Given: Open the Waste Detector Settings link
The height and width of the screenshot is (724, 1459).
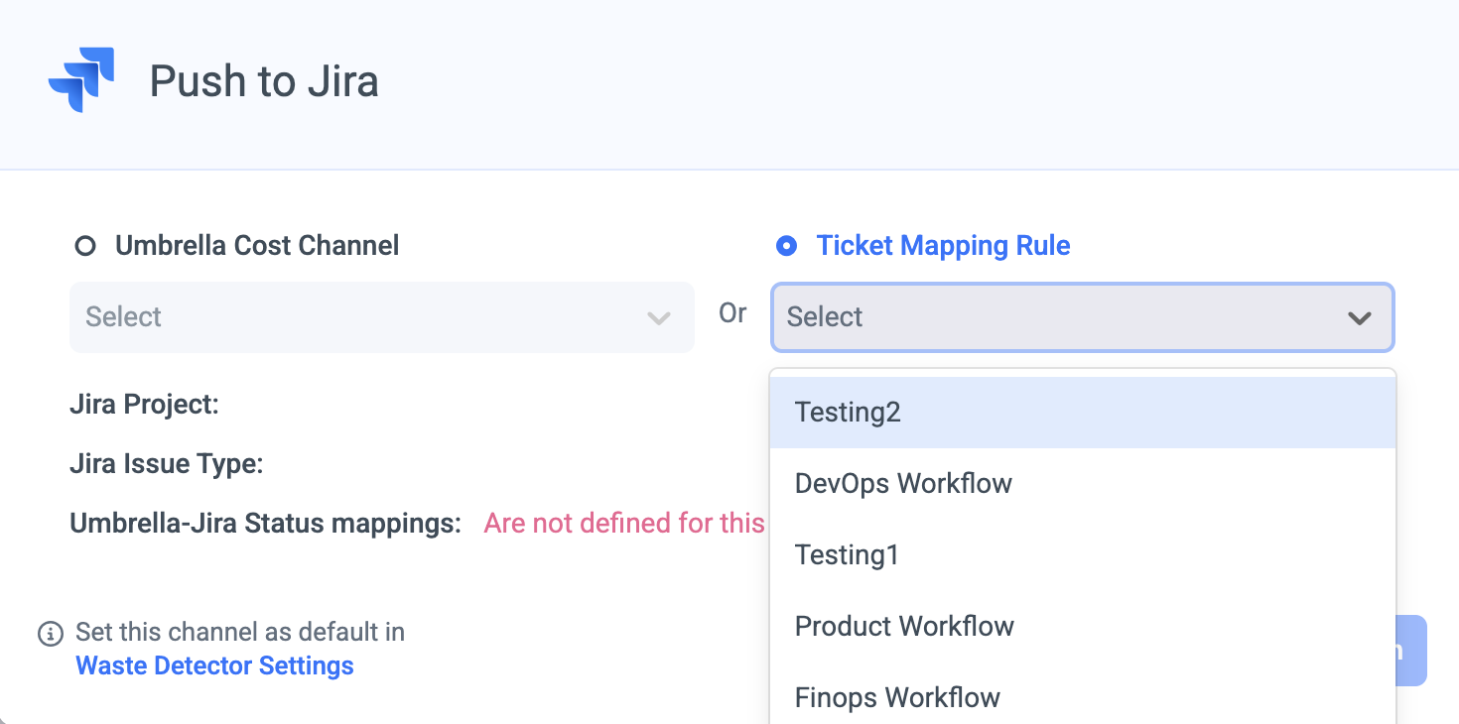Looking at the screenshot, I should (214, 665).
